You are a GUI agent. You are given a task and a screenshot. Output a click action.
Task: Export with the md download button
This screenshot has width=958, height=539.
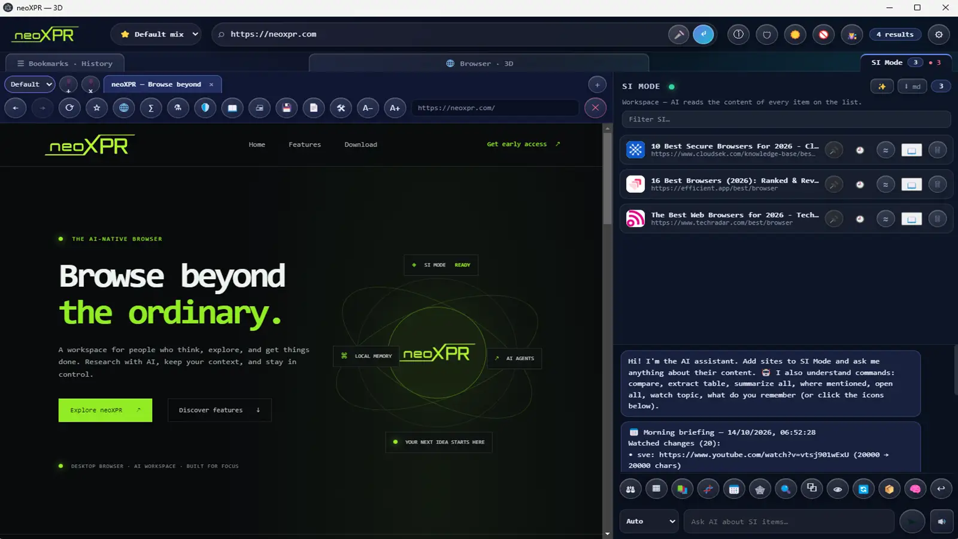click(912, 86)
